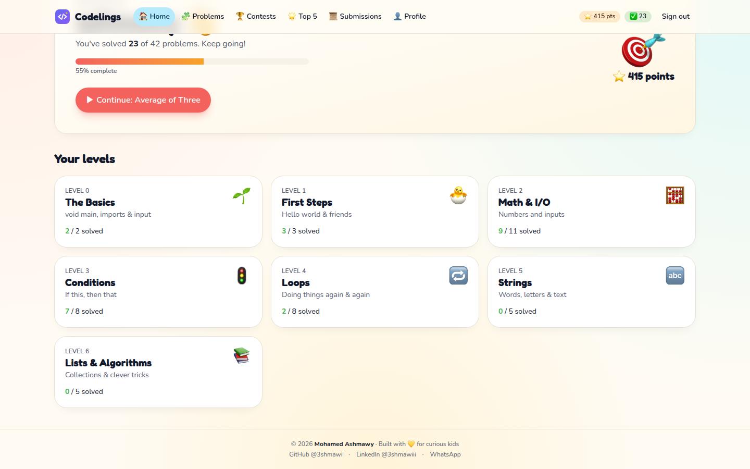750x469 pixels.
Task: Click the dartboard target icon above points
Action: pos(643,51)
